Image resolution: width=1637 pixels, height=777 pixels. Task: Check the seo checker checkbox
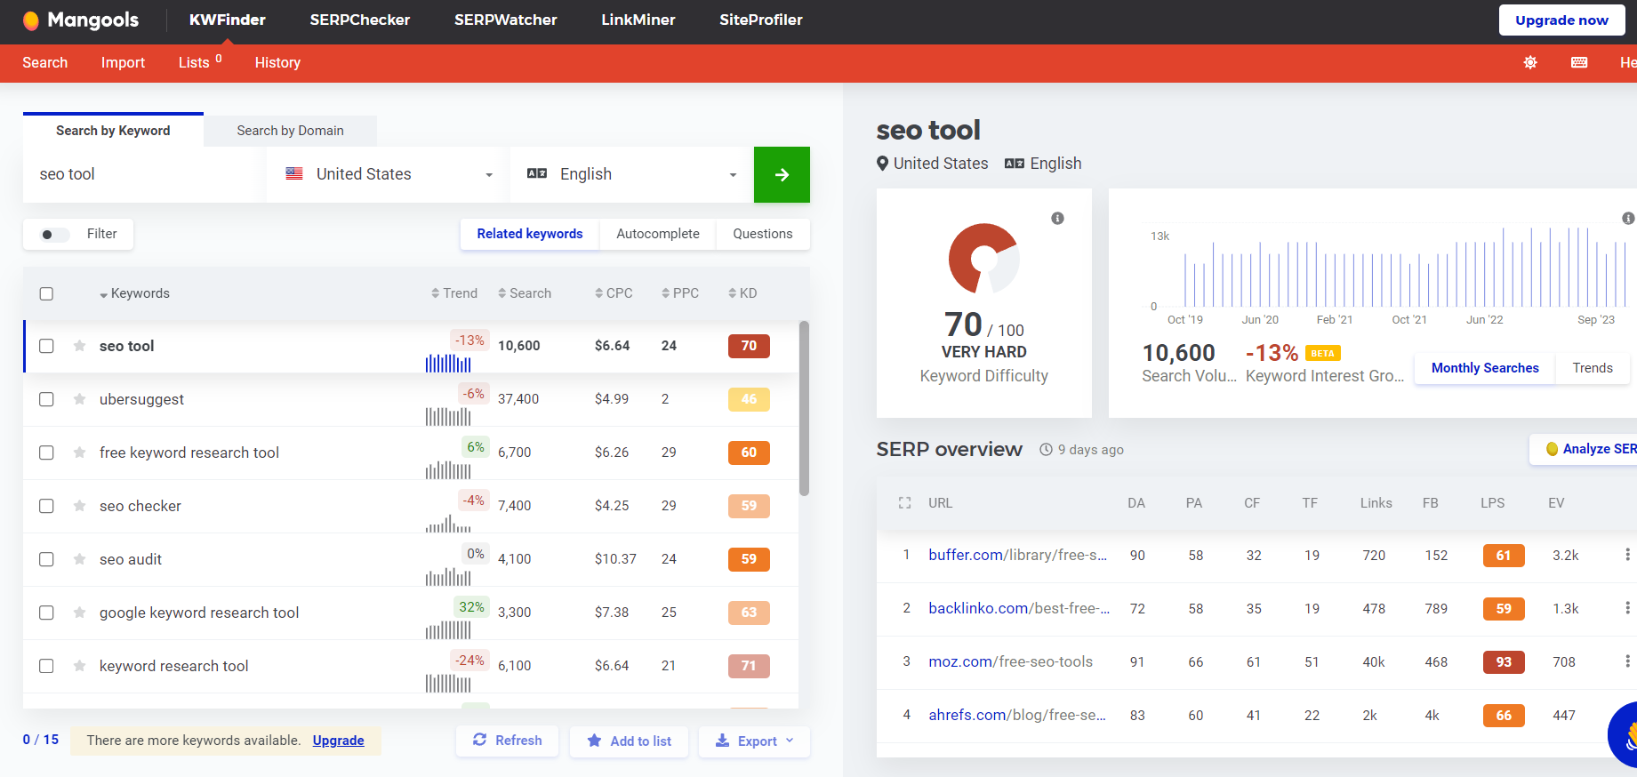46,506
